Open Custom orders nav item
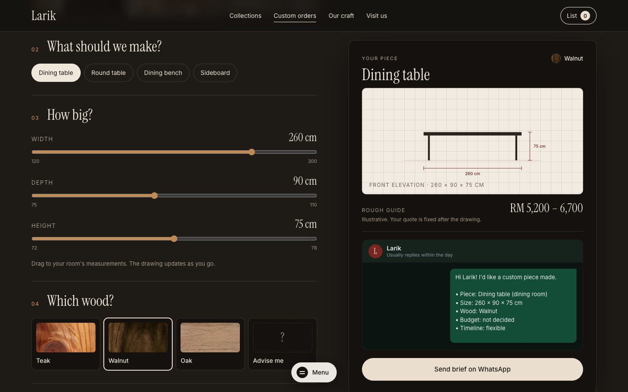 (x=295, y=16)
